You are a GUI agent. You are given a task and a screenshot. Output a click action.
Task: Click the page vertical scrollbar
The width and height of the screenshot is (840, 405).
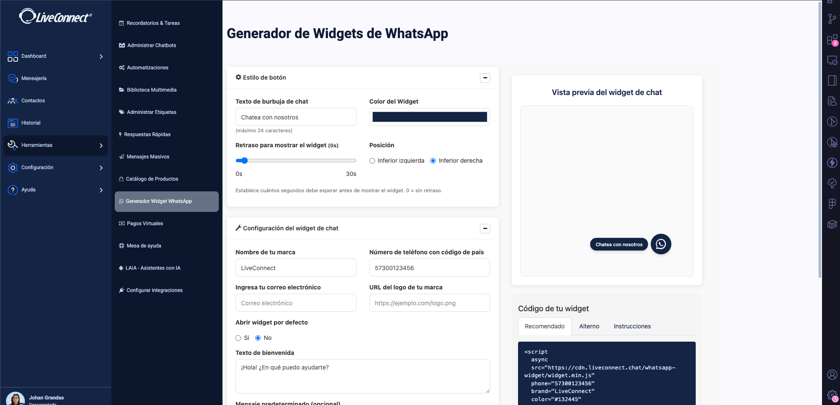tap(820, 139)
